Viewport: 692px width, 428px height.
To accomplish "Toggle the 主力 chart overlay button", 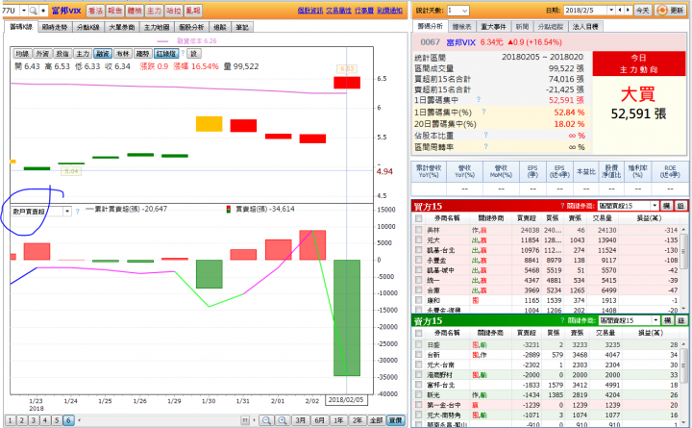I will click(x=83, y=54).
